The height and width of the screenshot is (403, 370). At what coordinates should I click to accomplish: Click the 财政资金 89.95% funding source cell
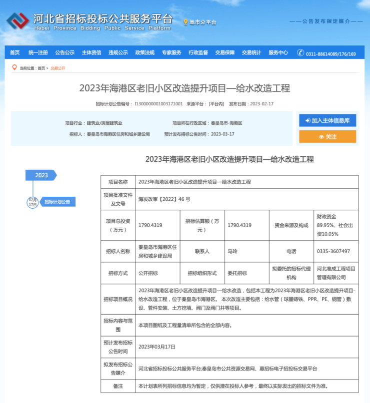[x=336, y=225]
